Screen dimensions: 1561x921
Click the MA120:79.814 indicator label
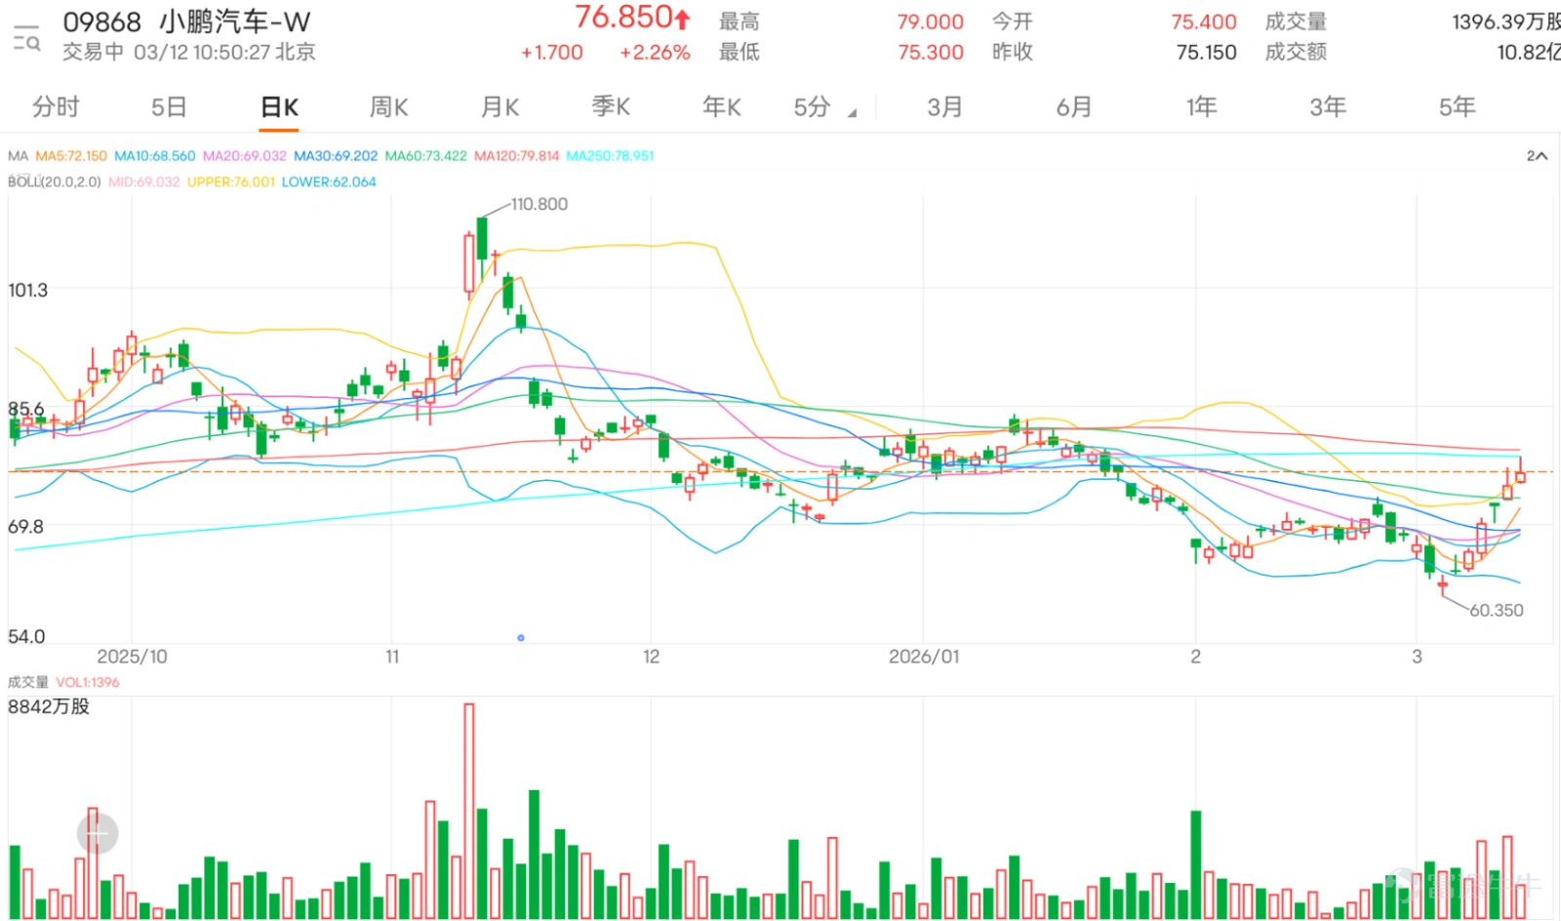(x=517, y=156)
